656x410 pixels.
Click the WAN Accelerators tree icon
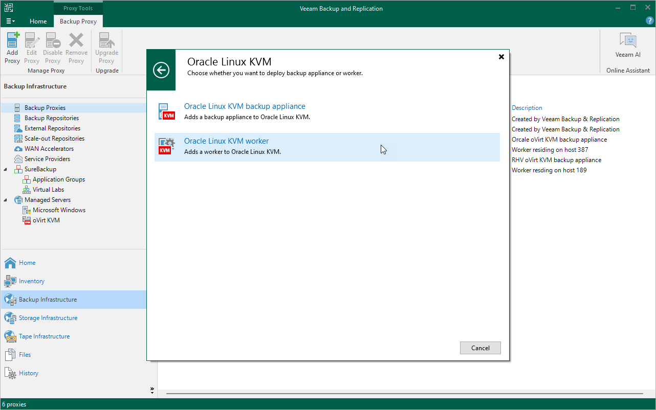[x=18, y=149]
